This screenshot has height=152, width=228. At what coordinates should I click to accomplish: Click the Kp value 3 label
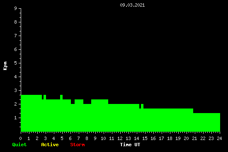pyautogui.click(x=16, y=90)
